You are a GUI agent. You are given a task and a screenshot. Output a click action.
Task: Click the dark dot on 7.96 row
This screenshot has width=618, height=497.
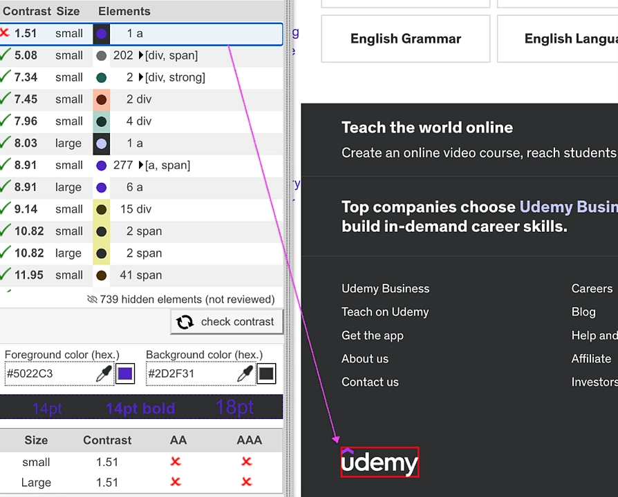[102, 121]
